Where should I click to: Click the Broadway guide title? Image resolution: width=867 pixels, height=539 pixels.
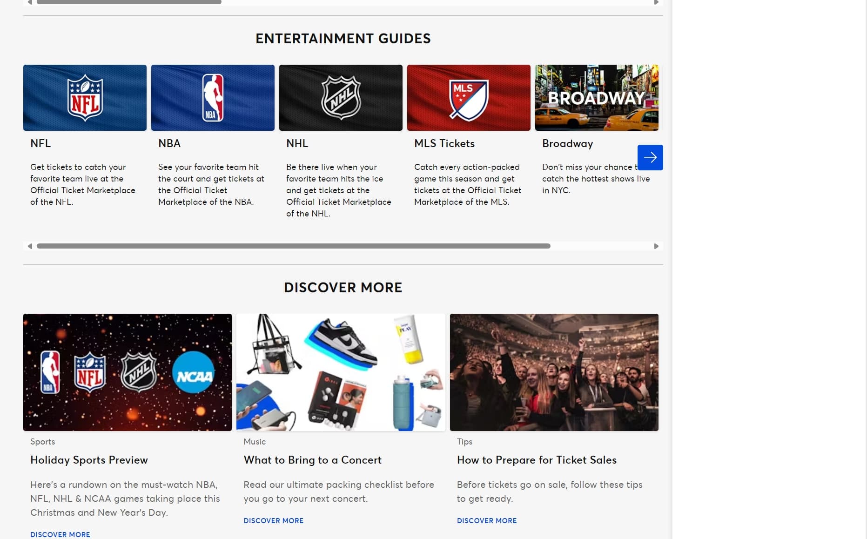[567, 144]
